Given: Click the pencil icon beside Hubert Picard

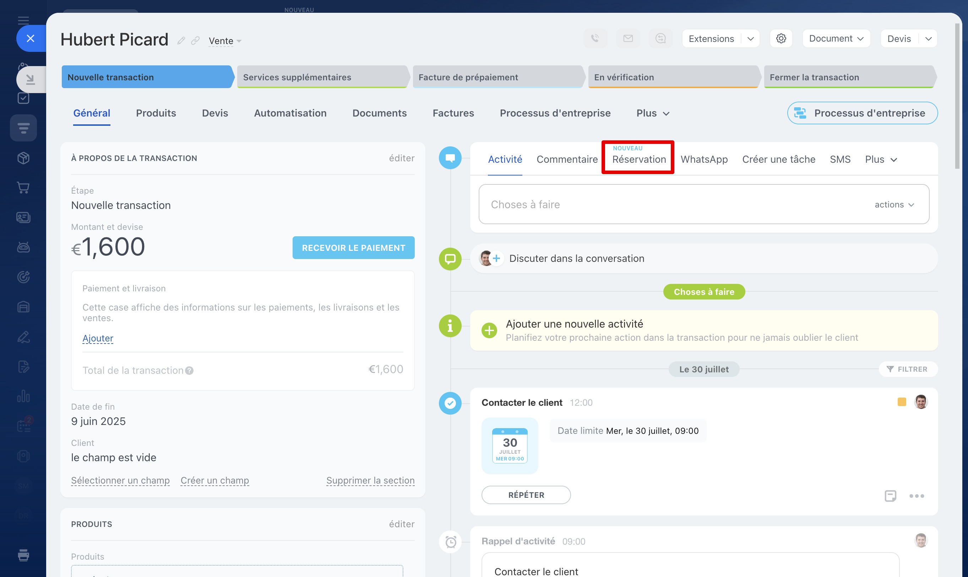Looking at the screenshot, I should click(x=181, y=41).
